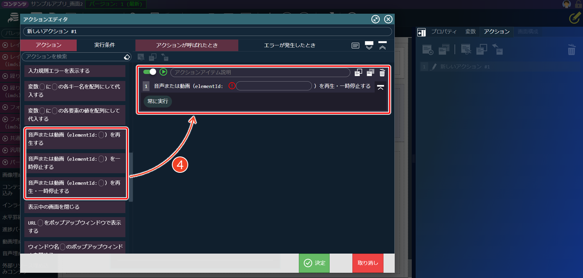Click the green 決定 button

click(x=314, y=263)
